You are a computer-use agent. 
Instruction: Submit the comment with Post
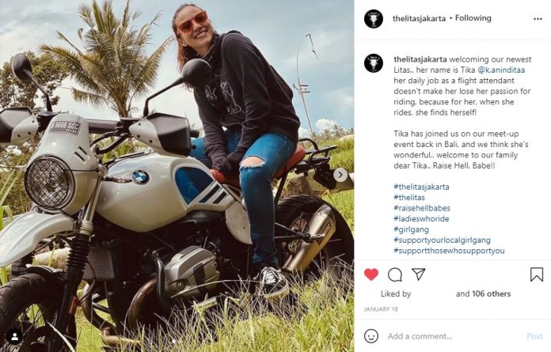click(x=534, y=336)
